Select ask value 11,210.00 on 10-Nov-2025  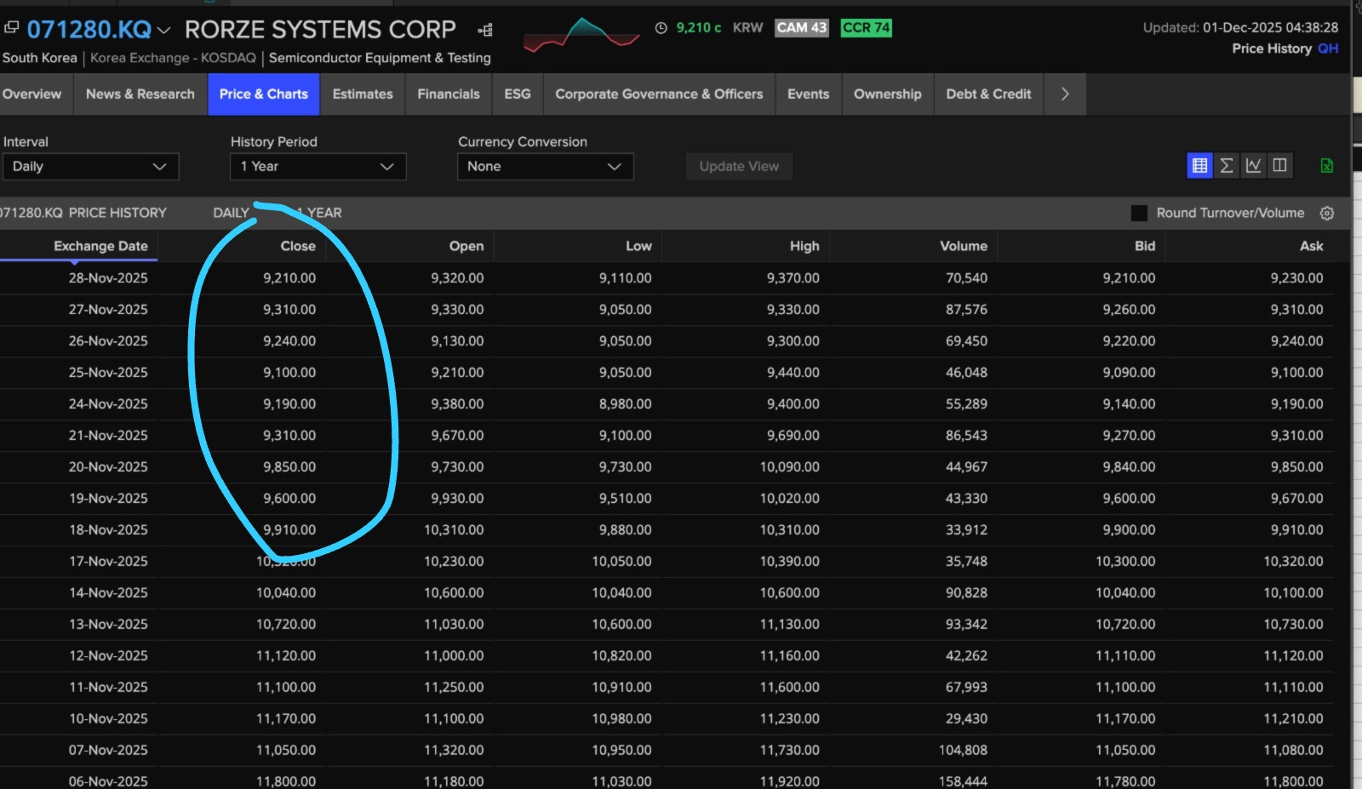coord(1293,718)
